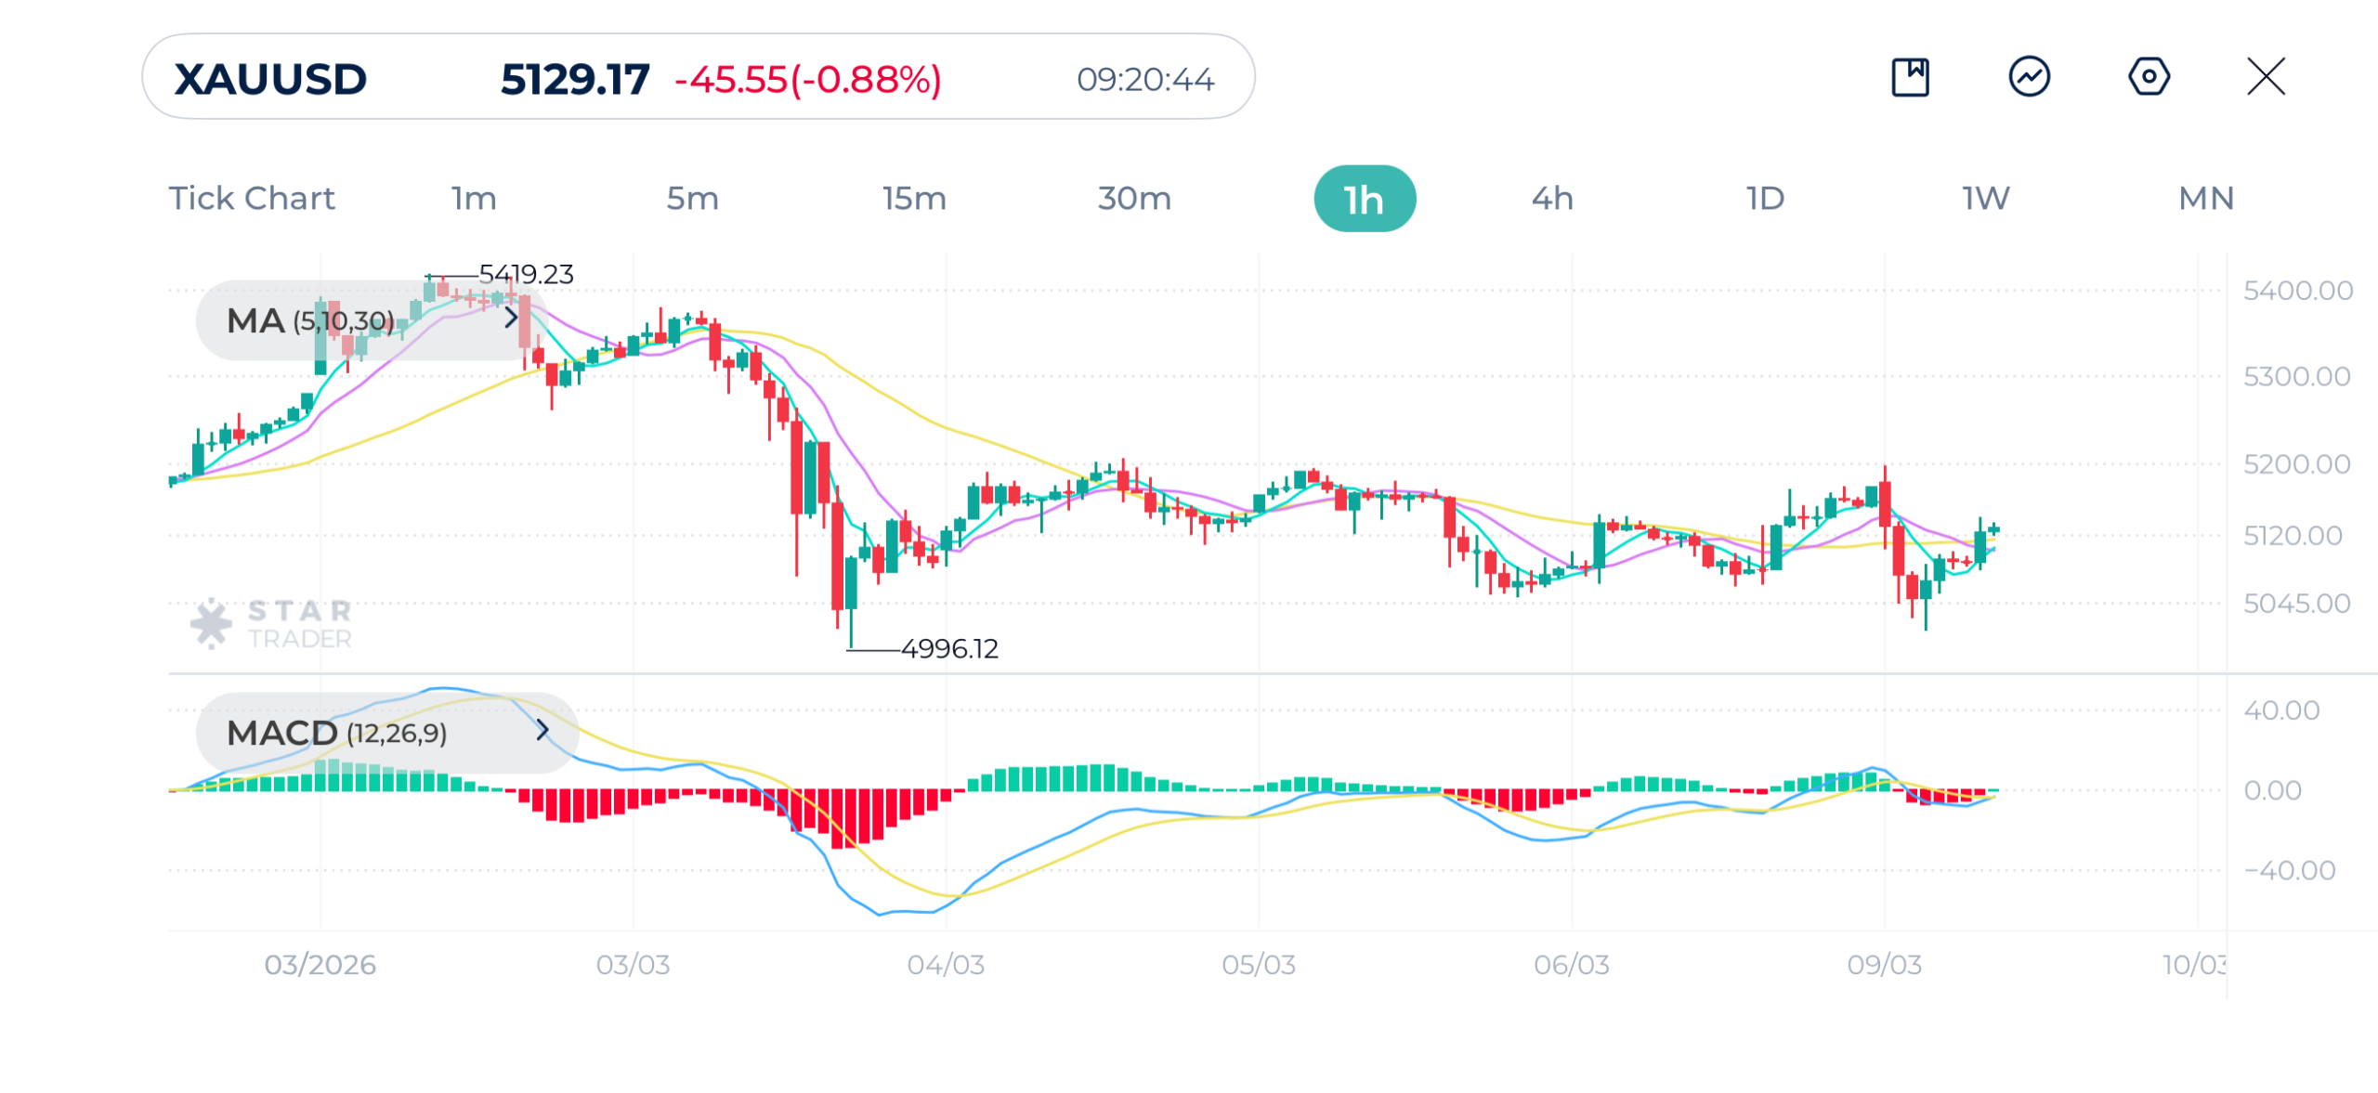Switch chart to 4h timeframe
This screenshot has height=1093, width=2378.
pos(1551,199)
